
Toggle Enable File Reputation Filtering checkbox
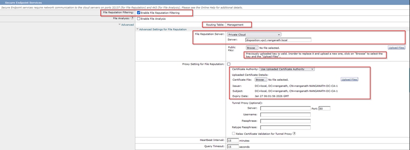pyautogui.click(x=139, y=13)
